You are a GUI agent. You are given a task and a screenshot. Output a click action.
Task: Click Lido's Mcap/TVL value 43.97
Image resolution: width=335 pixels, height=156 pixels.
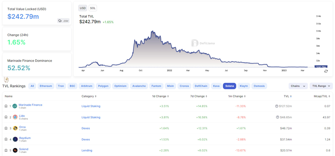point(326,117)
